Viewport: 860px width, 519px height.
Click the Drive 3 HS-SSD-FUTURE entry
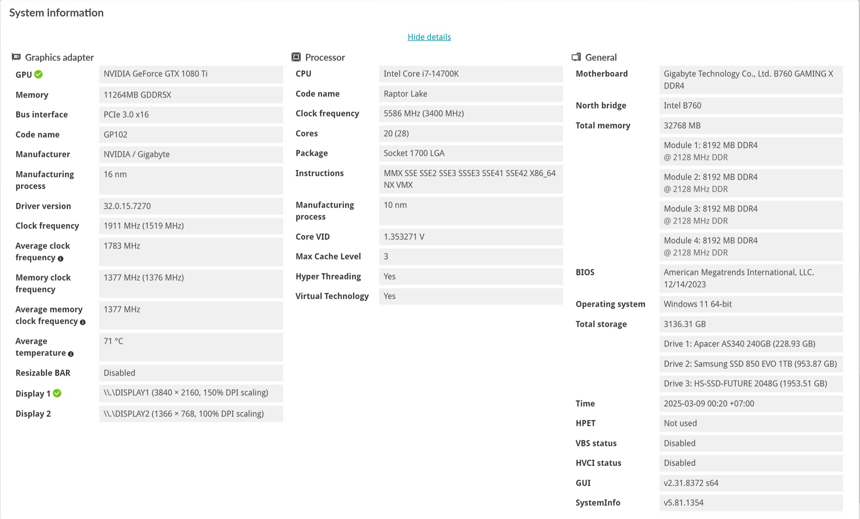coord(751,384)
